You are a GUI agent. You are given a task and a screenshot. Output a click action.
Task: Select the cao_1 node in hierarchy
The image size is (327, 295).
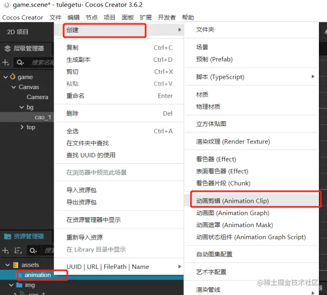pos(43,117)
